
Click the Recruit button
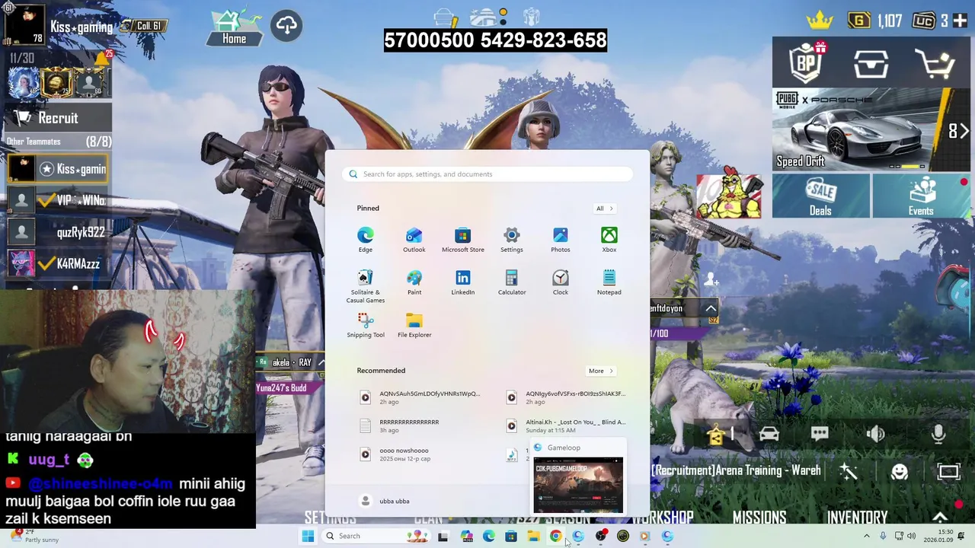(58, 118)
